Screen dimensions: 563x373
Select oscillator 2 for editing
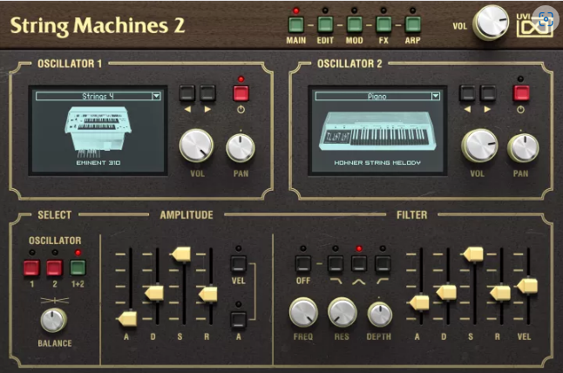(55, 268)
